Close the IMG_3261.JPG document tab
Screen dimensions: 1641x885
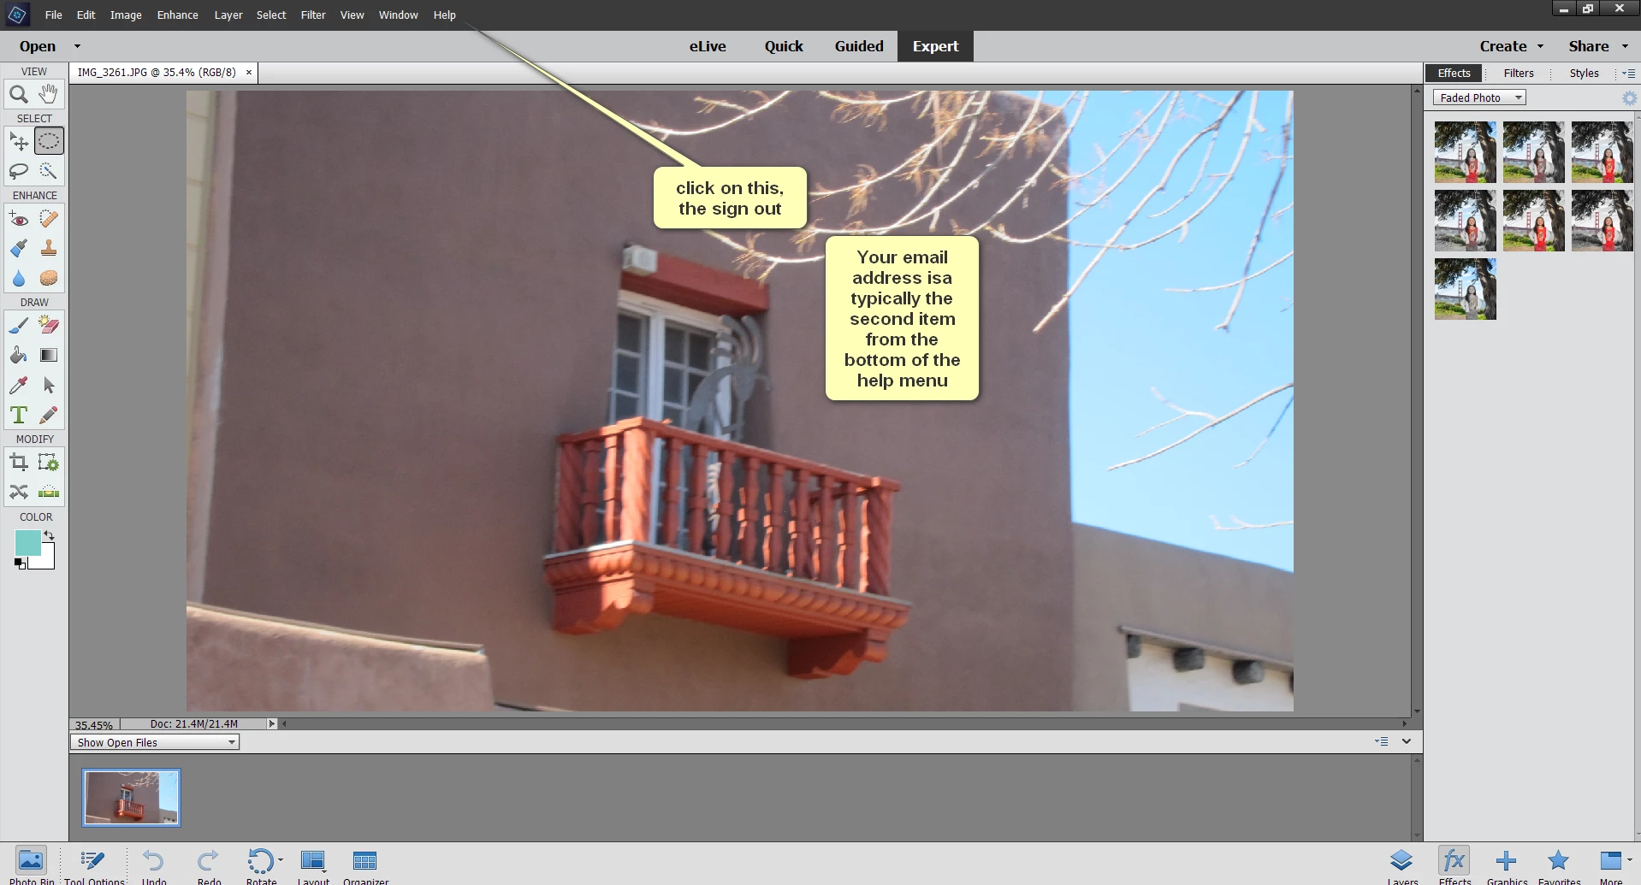click(x=249, y=73)
